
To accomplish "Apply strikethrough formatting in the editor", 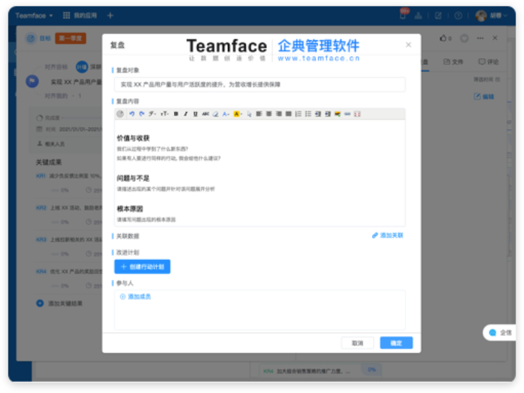I will 206,113.
